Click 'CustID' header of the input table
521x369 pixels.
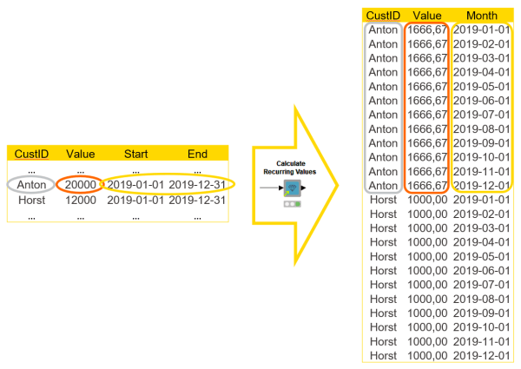31,154
